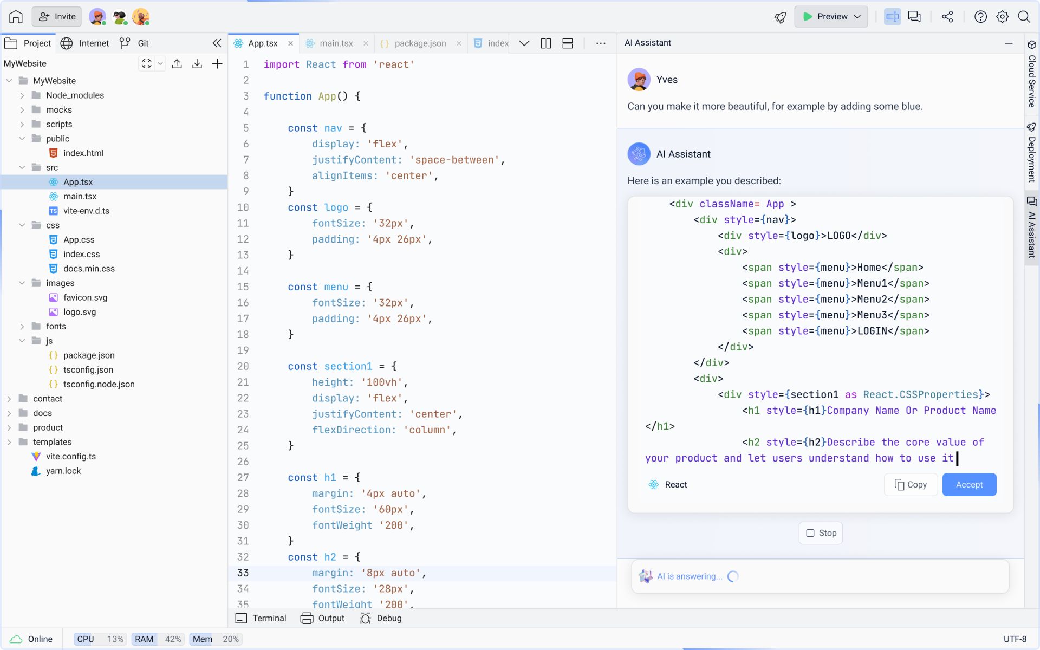The height and width of the screenshot is (650, 1040).
Task: Copy the AI code with the Copy icon
Action: (910, 484)
